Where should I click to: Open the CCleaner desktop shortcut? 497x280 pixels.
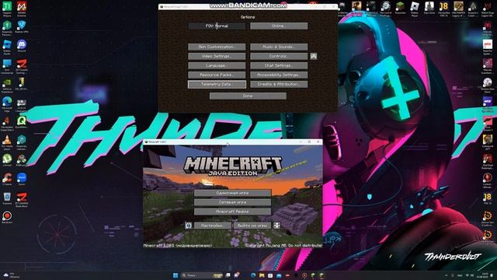(7, 179)
